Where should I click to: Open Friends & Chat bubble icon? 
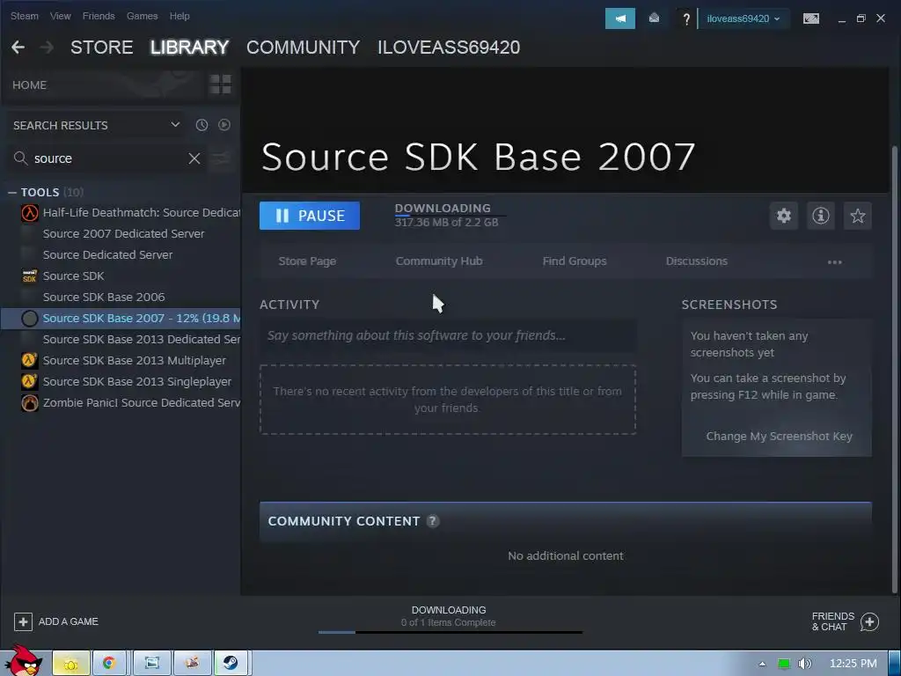click(x=869, y=621)
